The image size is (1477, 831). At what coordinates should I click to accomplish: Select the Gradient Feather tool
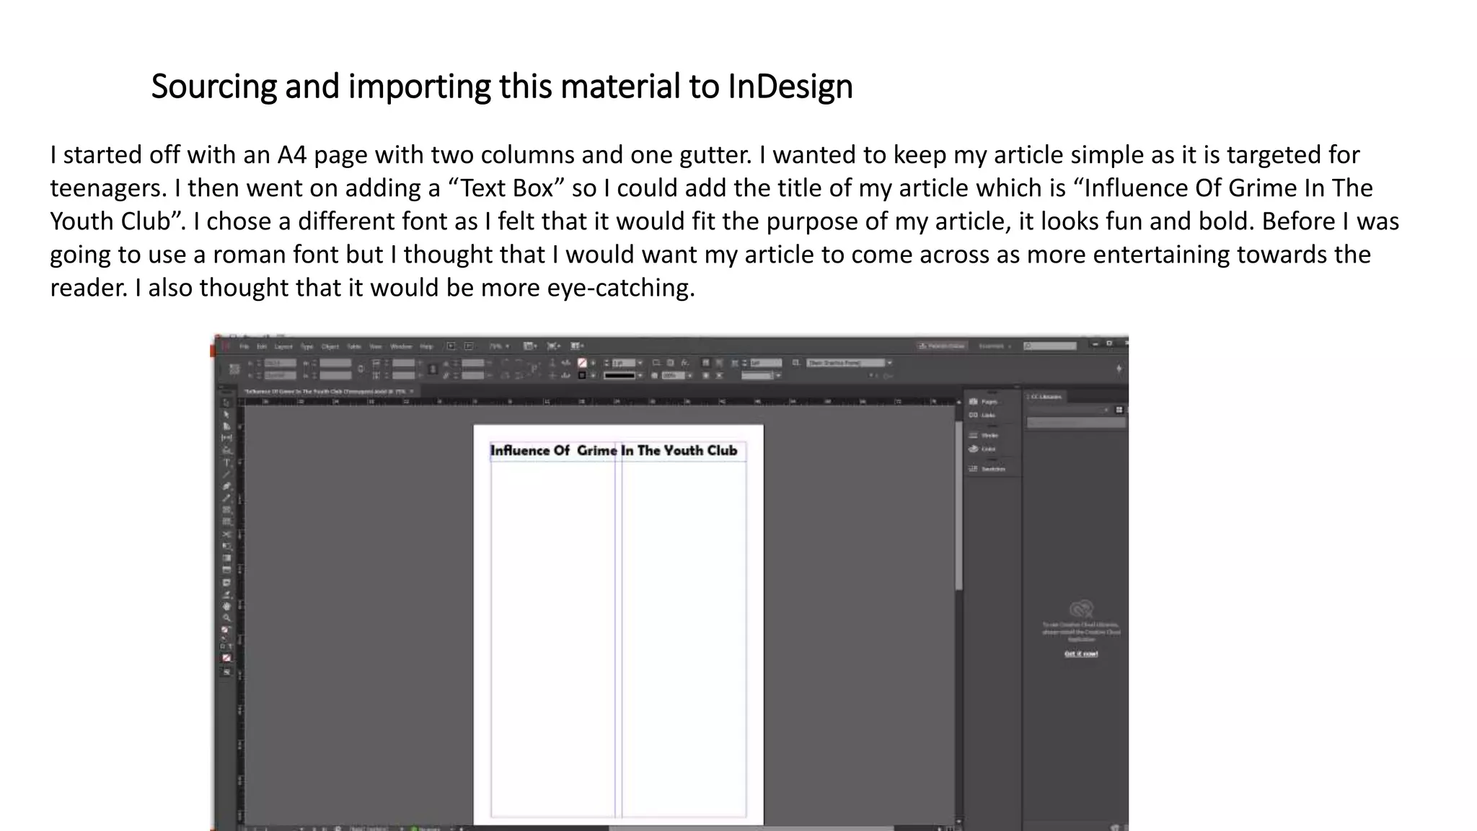click(x=226, y=569)
